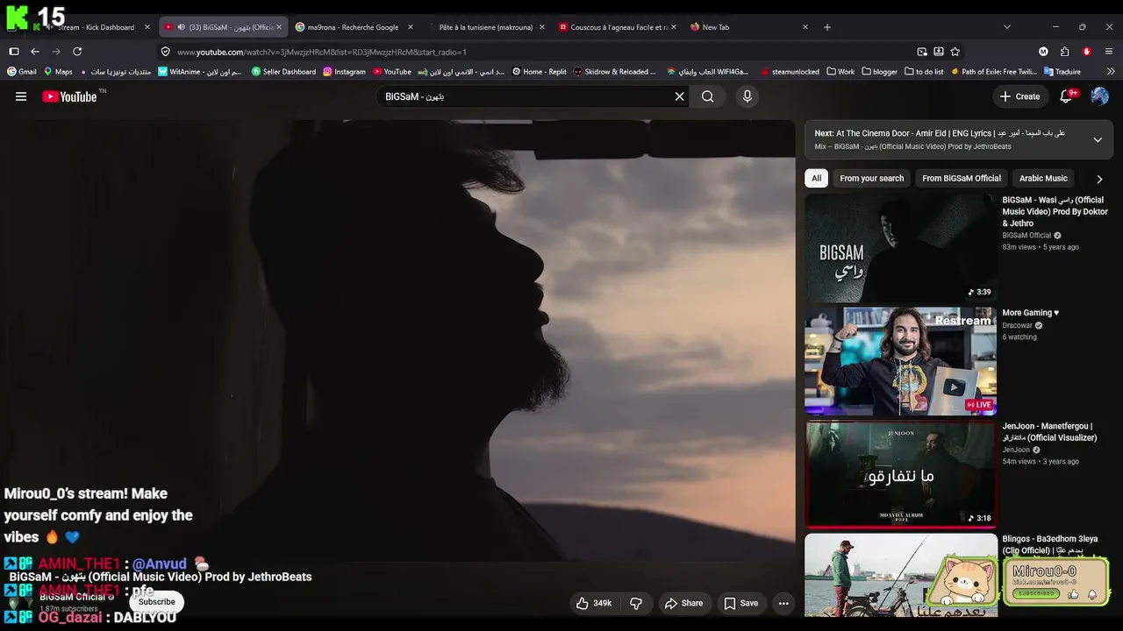Switch to ma9rona Recherche Google tab
This screenshot has height=631, width=1123.
tap(354, 27)
